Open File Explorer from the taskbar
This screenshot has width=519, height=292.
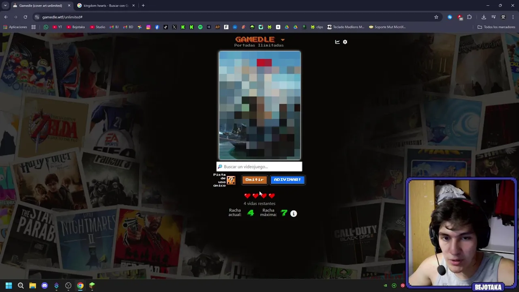coord(32,286)
